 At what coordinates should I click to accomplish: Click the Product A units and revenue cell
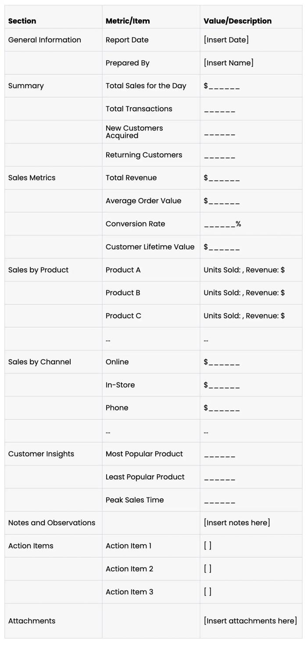point(244,270)
